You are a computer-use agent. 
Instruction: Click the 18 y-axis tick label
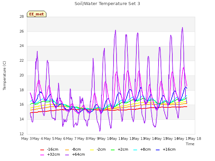[21, 90]
